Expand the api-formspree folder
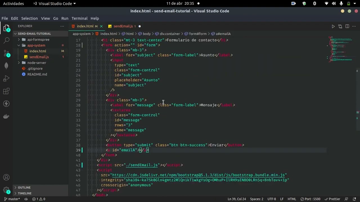The height and width of the screenshot is (202, 360). (38, 40)
